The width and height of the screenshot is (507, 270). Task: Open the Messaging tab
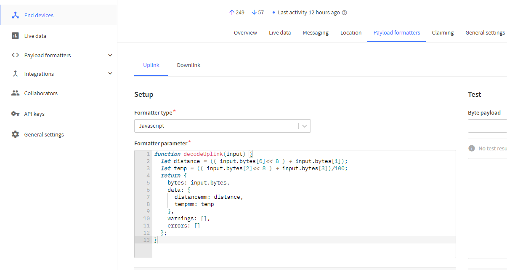(316, 33)
